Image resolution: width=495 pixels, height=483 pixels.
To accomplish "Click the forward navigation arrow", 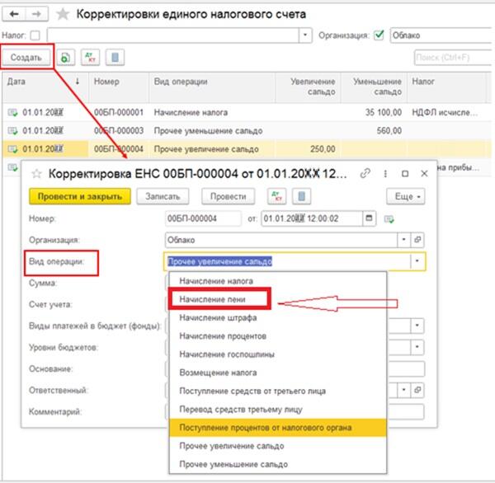I will [x=35, y=14].
